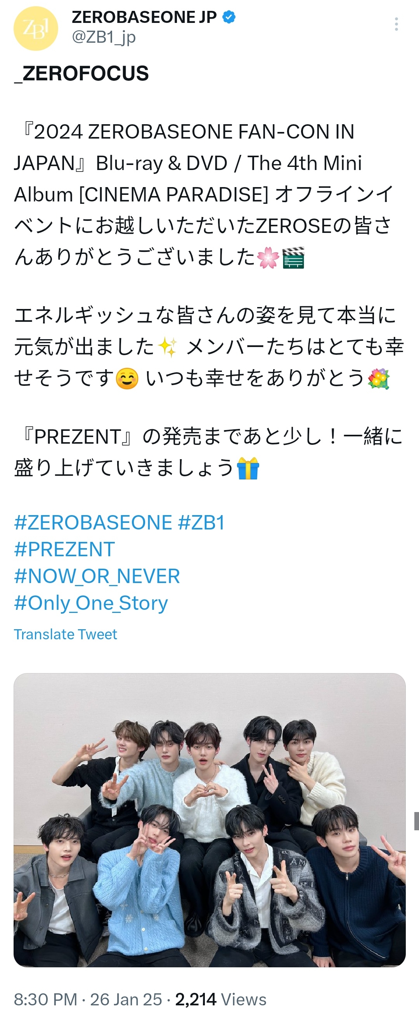Follow the #PREZENT hashtag link
The image size is (419, 1017).
pyautogui.click(x=65, y=549)
